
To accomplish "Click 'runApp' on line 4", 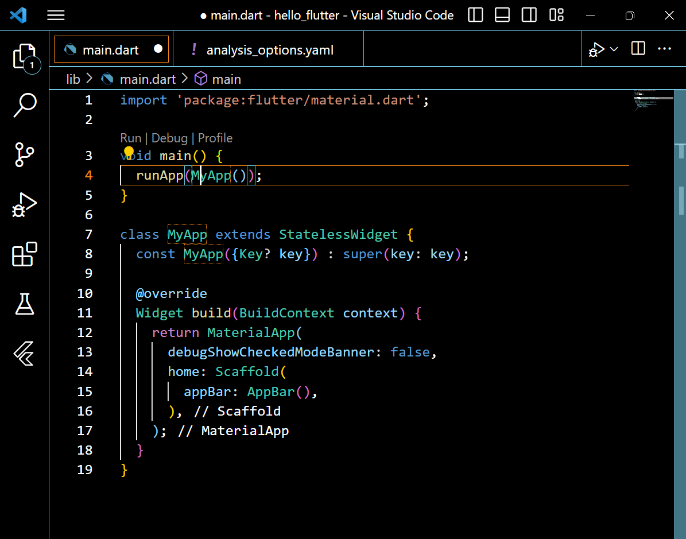I will coord(160,176).
